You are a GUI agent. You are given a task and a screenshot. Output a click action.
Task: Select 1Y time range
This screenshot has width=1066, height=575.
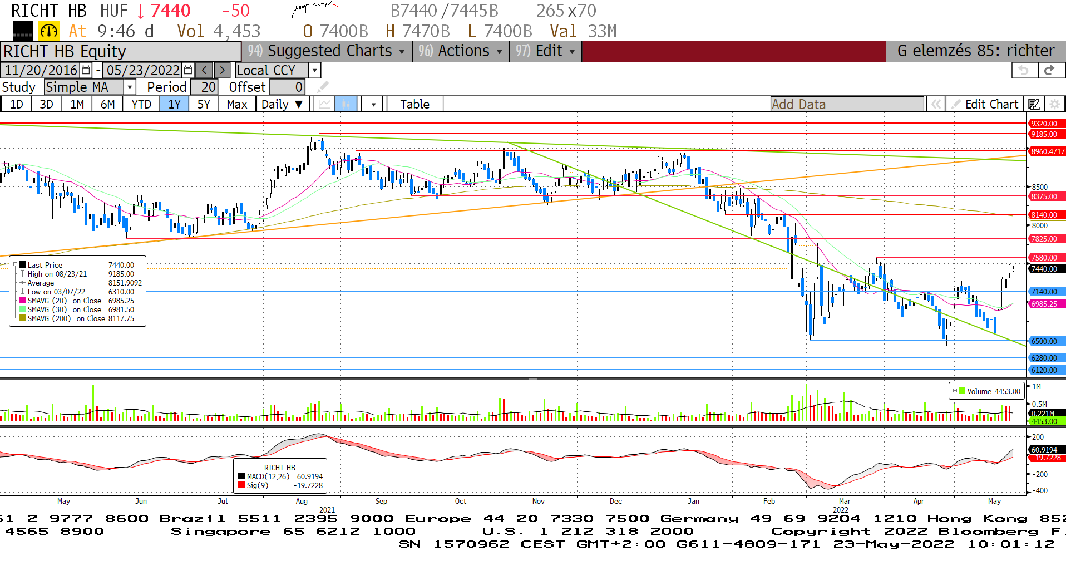click(174, 104)
